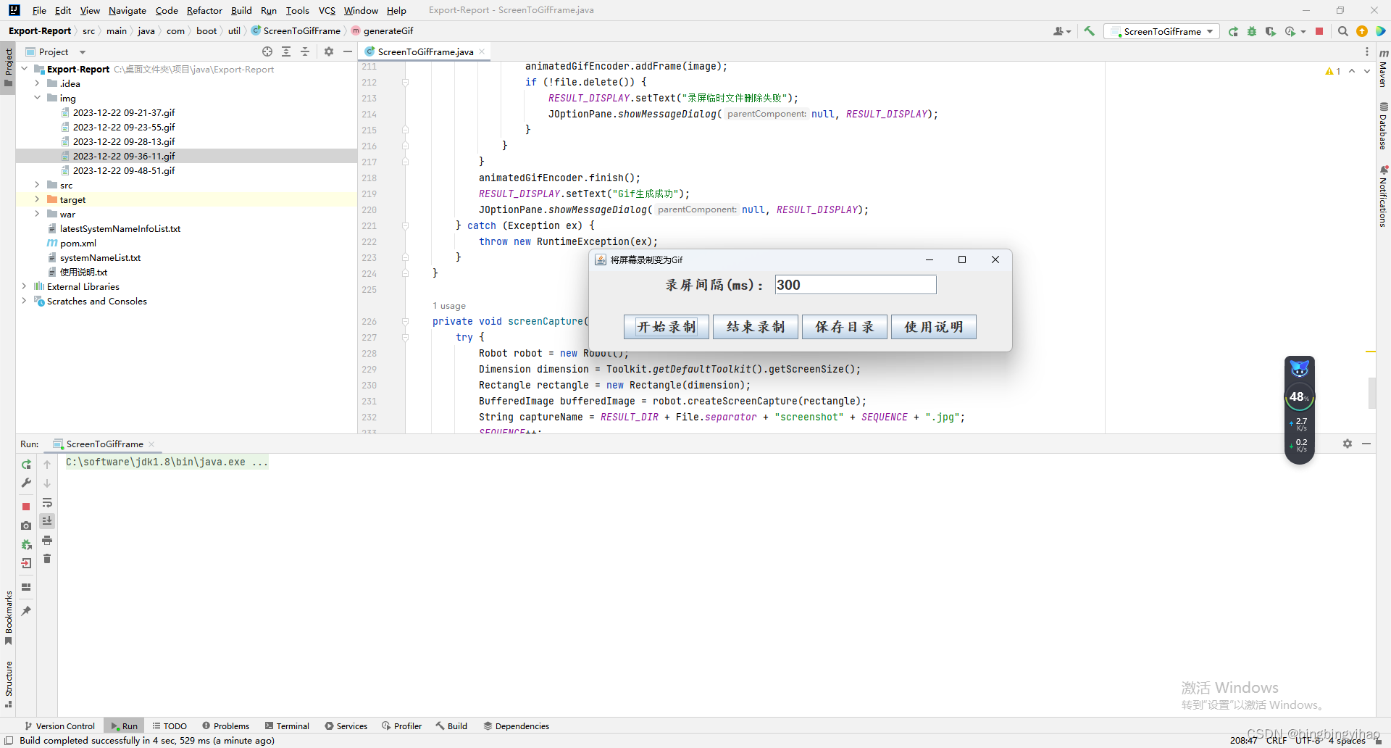Toggle the Bookmarks tool window button

8,618
